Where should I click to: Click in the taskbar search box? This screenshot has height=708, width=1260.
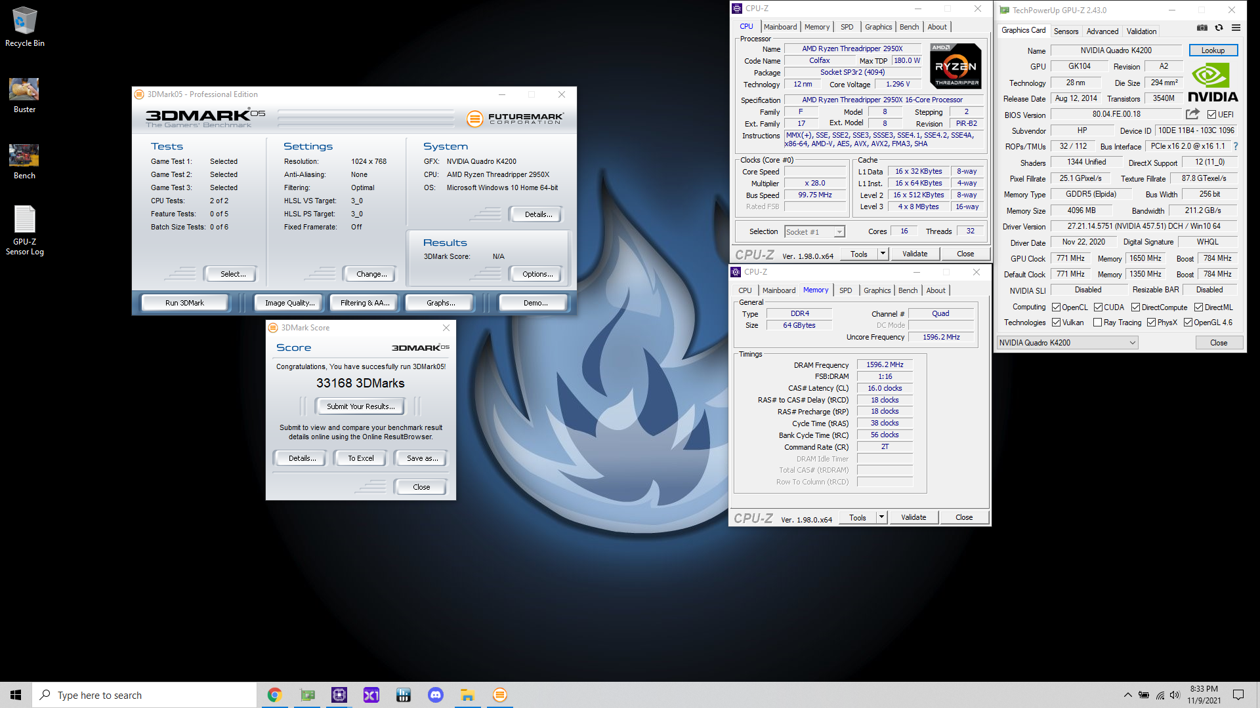coord(144,695)
